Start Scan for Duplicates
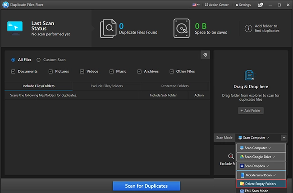Screen dimensions: 293x193 146,186
